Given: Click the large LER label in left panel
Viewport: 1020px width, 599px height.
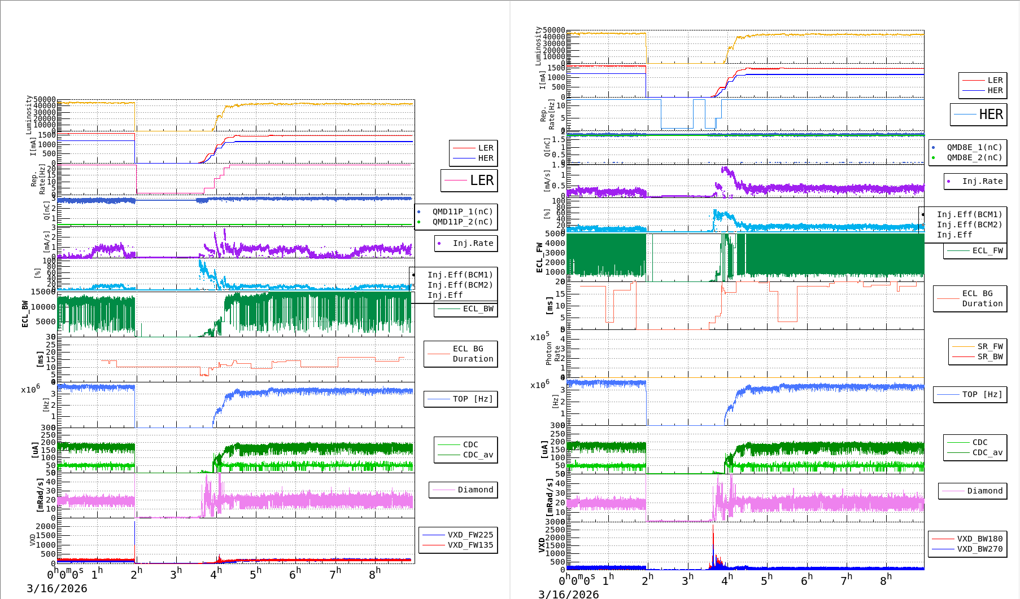Looking at the screenshot, I should [x=469, y=180].
